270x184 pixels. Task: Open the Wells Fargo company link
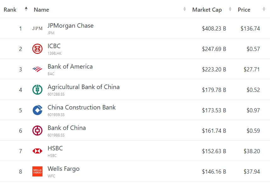tap(63, 169)
